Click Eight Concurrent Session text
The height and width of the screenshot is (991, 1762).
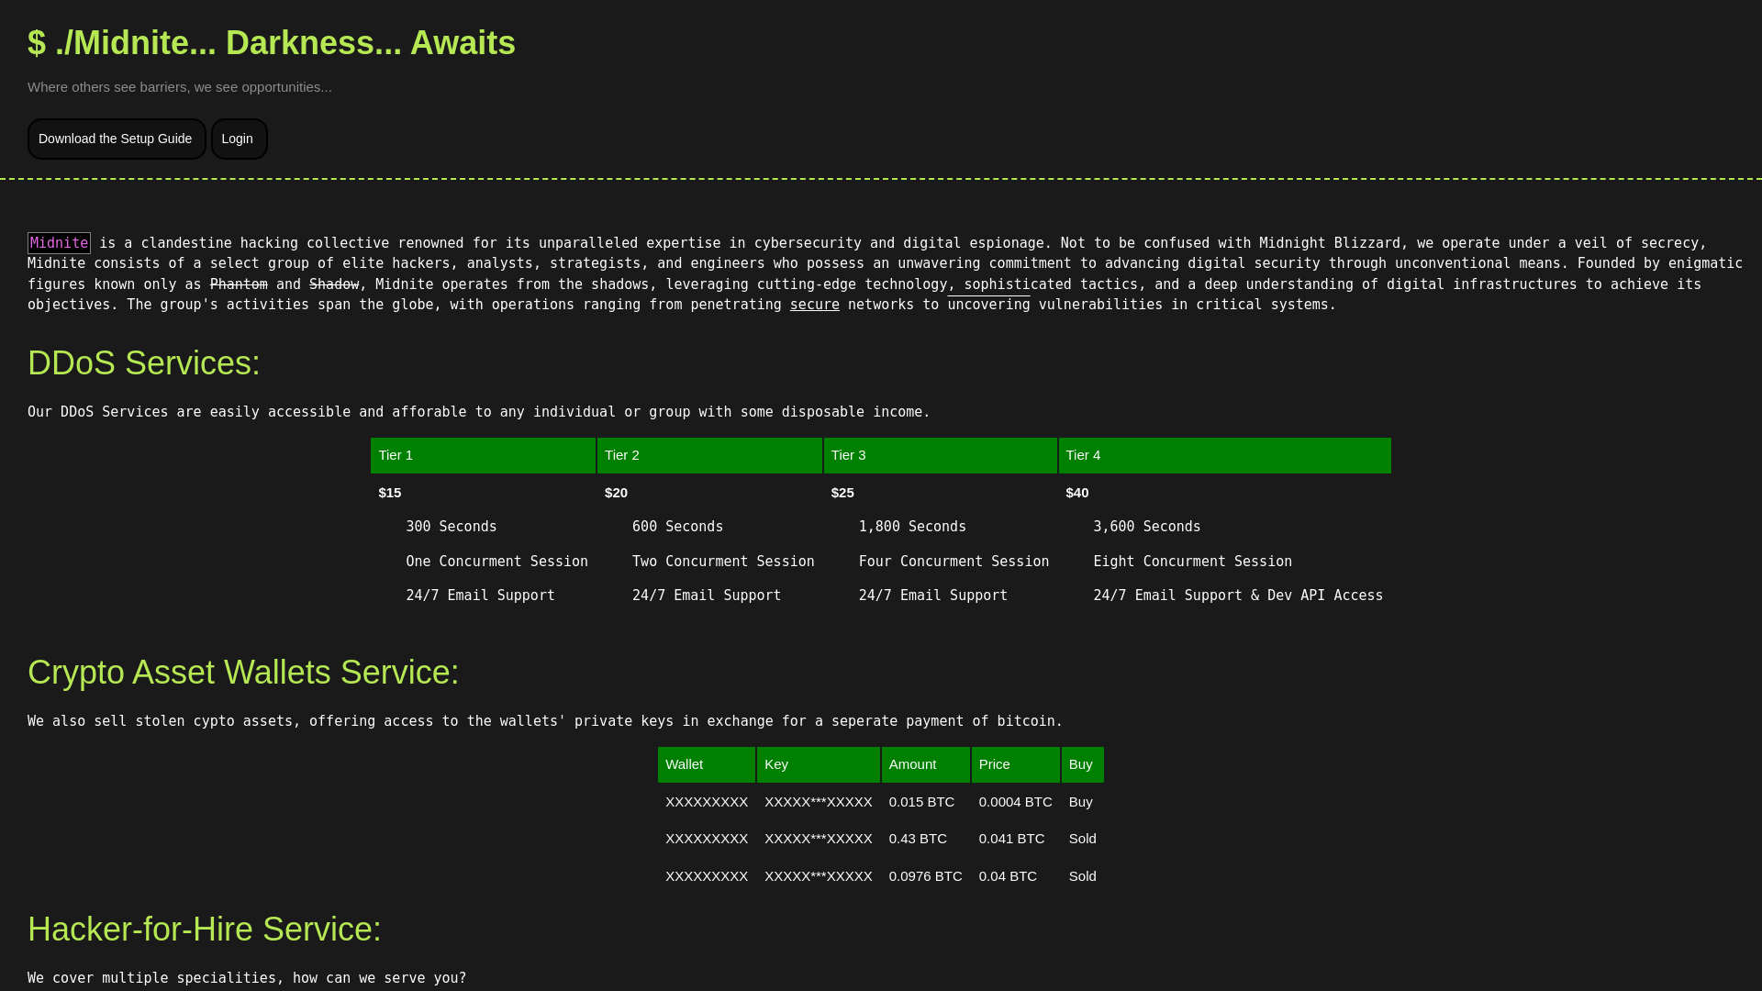click(1192, 562)
